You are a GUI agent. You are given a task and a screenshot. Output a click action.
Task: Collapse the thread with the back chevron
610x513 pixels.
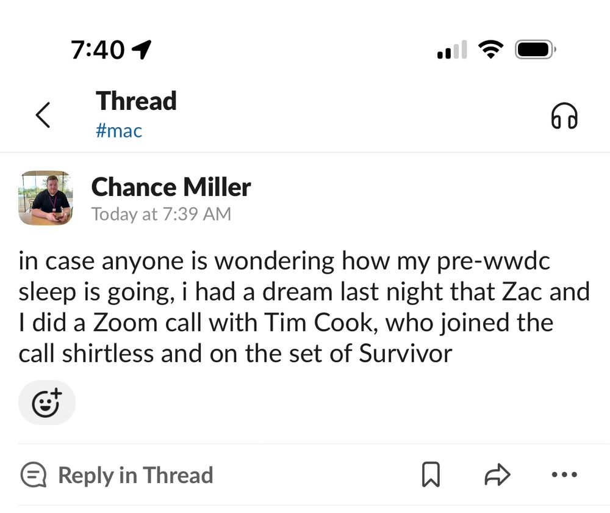pos(43,115)
